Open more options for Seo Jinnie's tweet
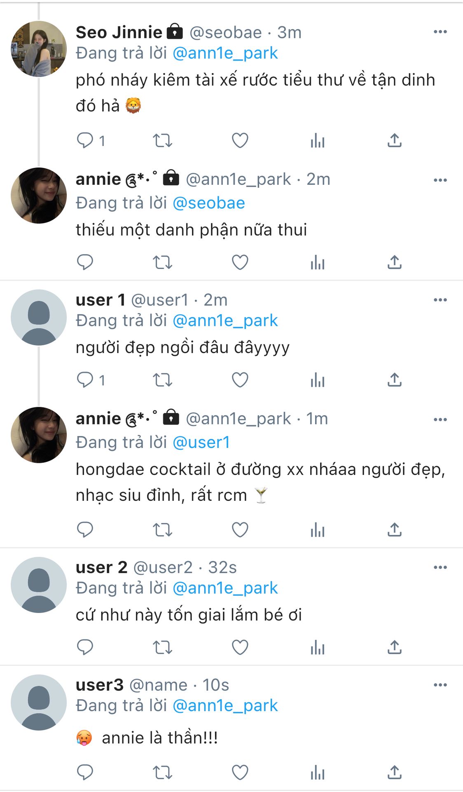 tap(440, 32)
